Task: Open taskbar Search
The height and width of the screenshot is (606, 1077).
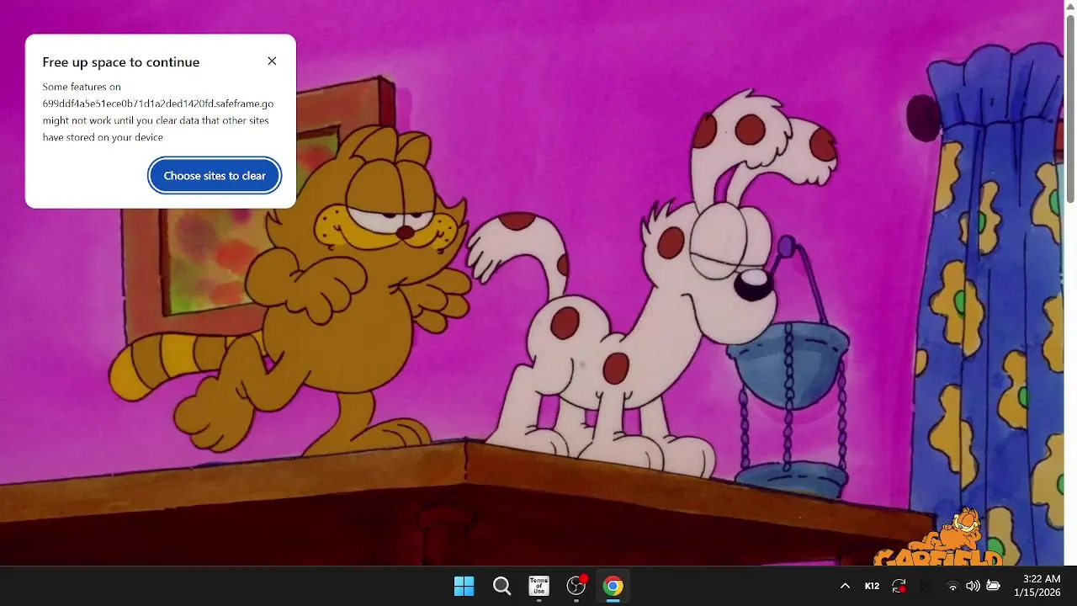Action: [501, 586]
